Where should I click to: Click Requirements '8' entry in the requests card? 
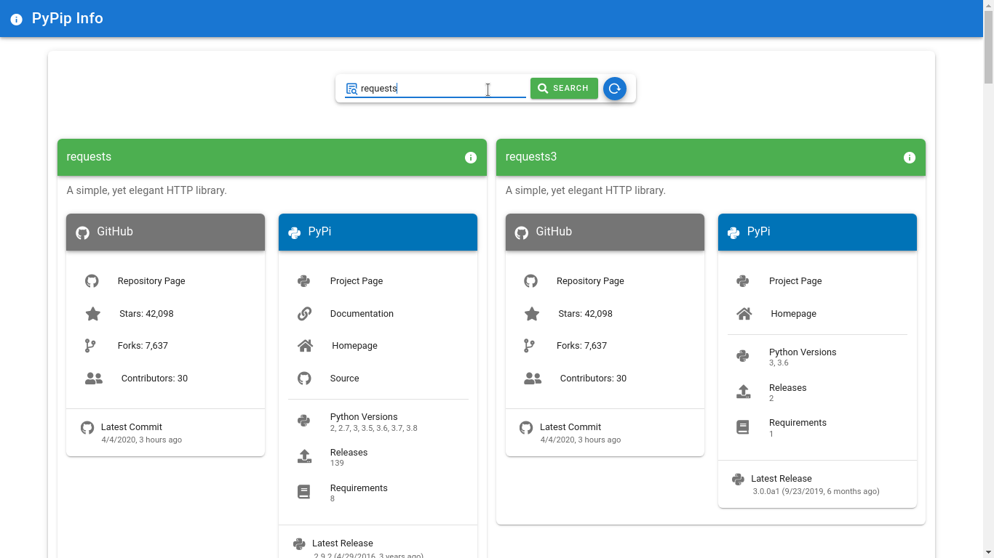(x=378, y=493)
